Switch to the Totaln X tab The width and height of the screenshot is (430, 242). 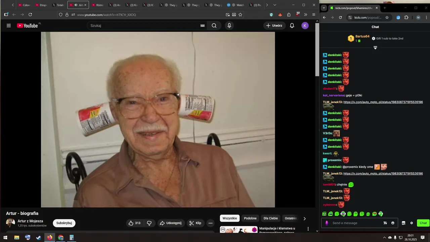(x=58, y=5)
